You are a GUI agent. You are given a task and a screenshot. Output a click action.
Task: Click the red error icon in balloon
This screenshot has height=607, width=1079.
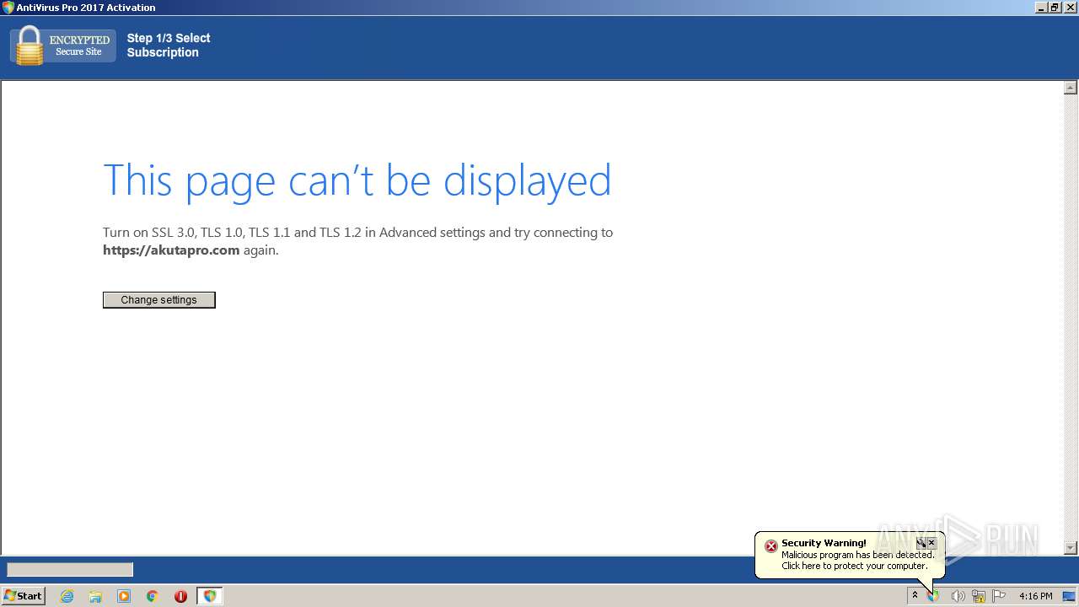(x=770, y=546)
